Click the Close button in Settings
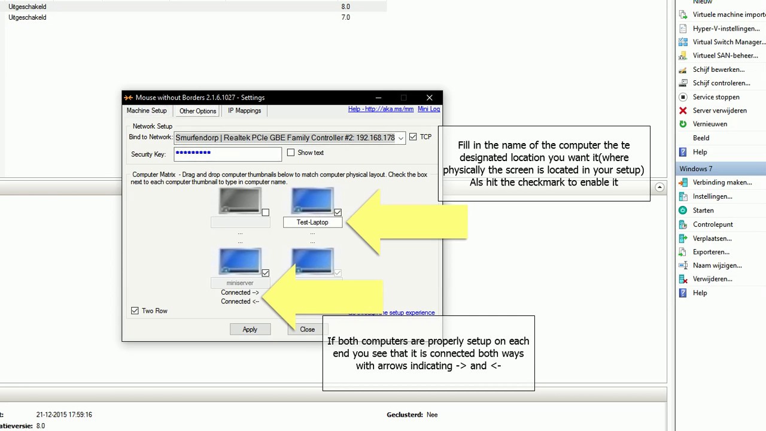766x431 pixels. (x=307, y=329)
